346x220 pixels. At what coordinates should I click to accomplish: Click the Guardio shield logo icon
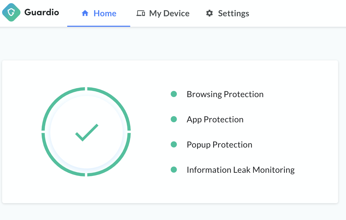[11, 12]
